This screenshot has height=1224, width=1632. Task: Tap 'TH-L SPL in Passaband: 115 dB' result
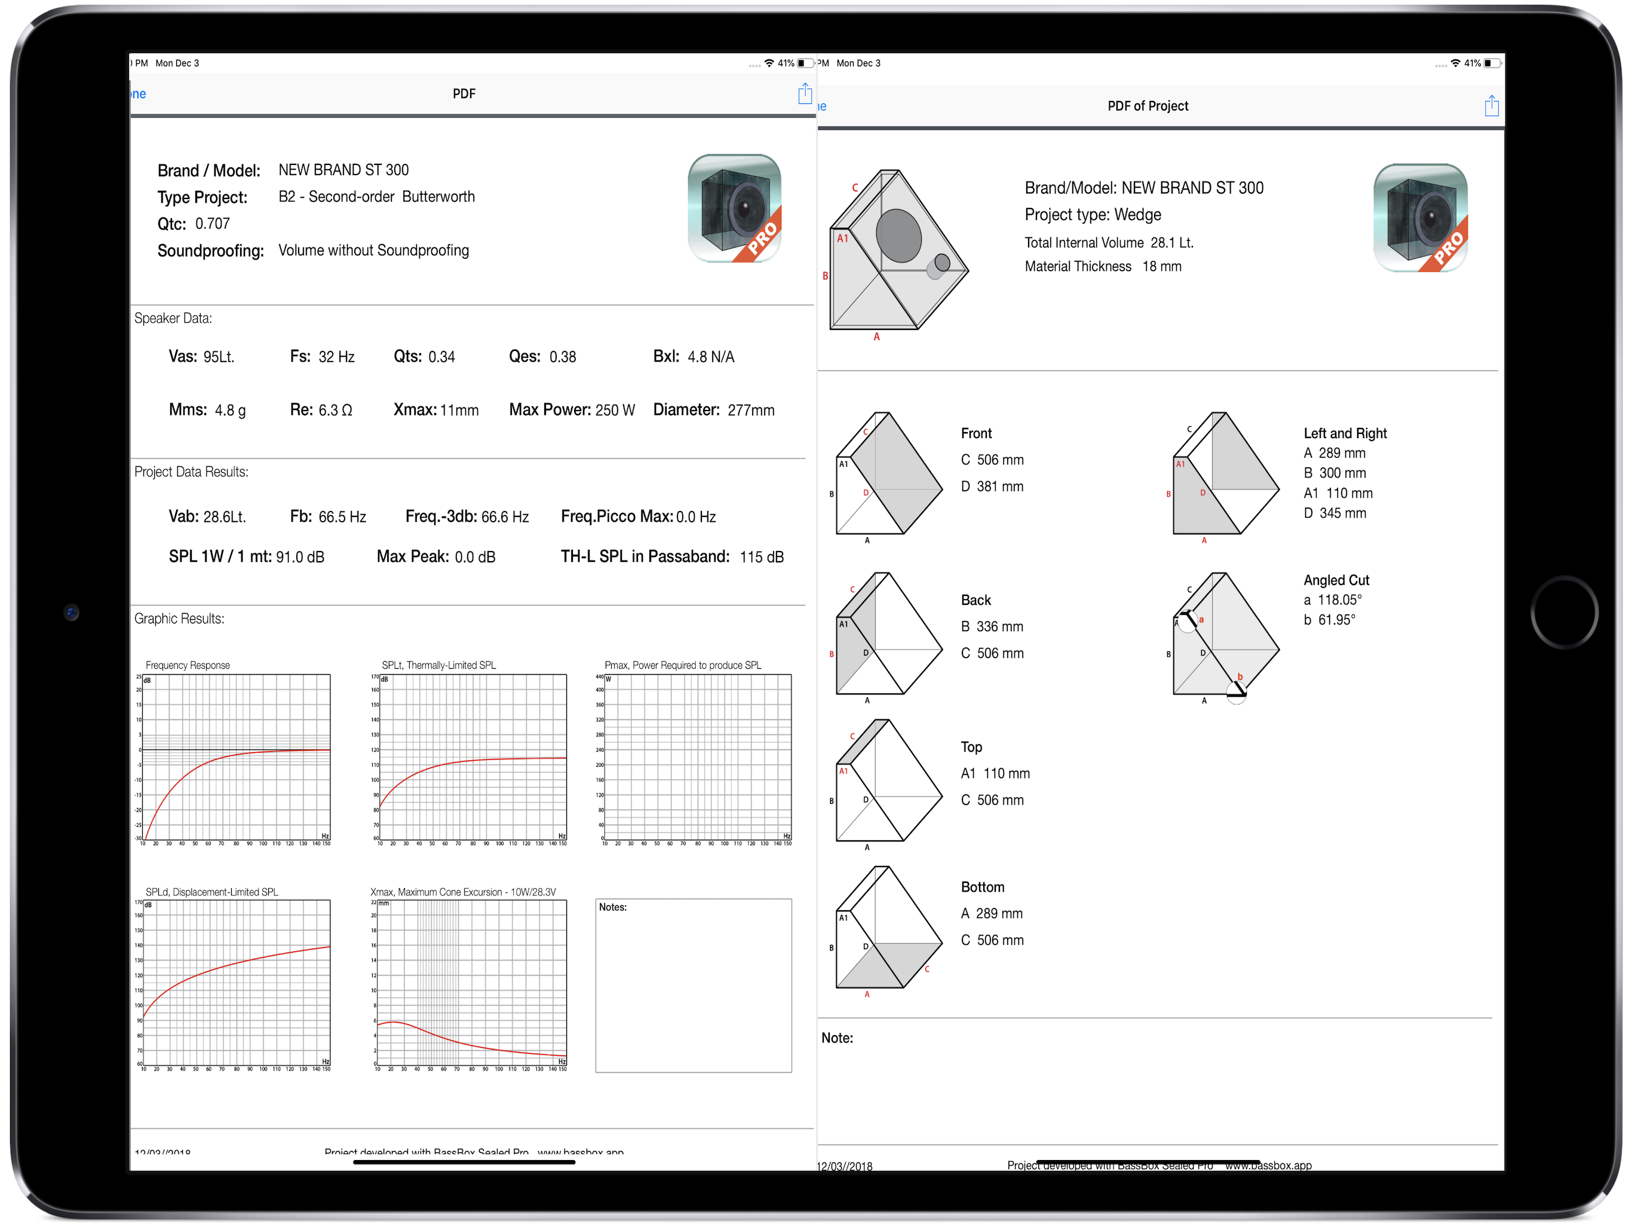click(x=672, y=556)
